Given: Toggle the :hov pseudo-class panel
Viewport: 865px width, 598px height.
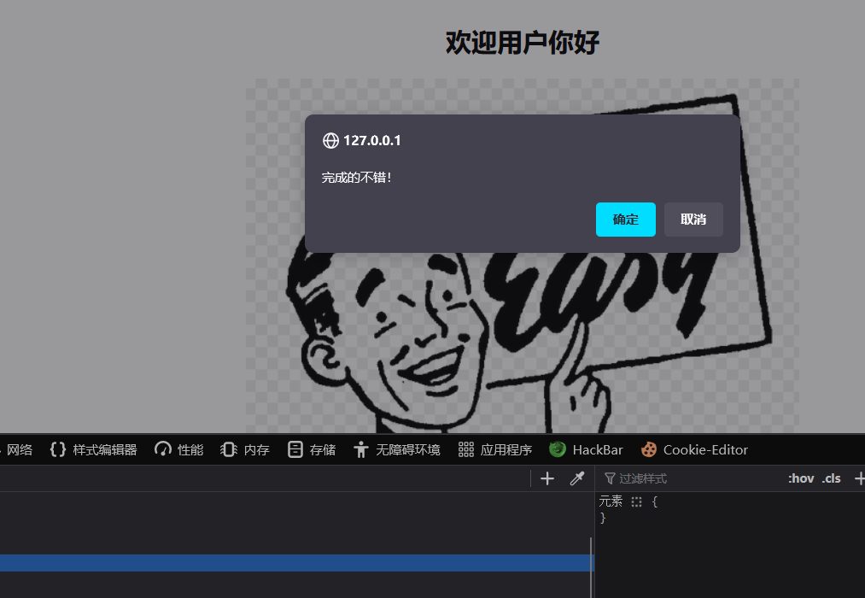Looking at the screenshot, I should pyautogui.click(x=801, y=478).
